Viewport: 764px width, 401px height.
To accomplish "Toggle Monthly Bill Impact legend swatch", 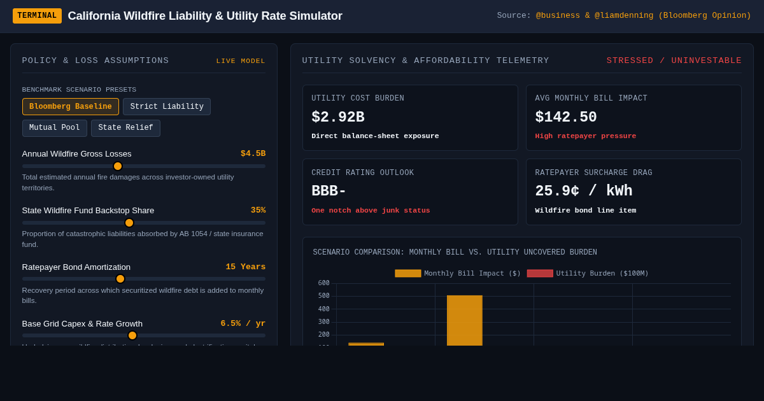I will coord(408,273).
